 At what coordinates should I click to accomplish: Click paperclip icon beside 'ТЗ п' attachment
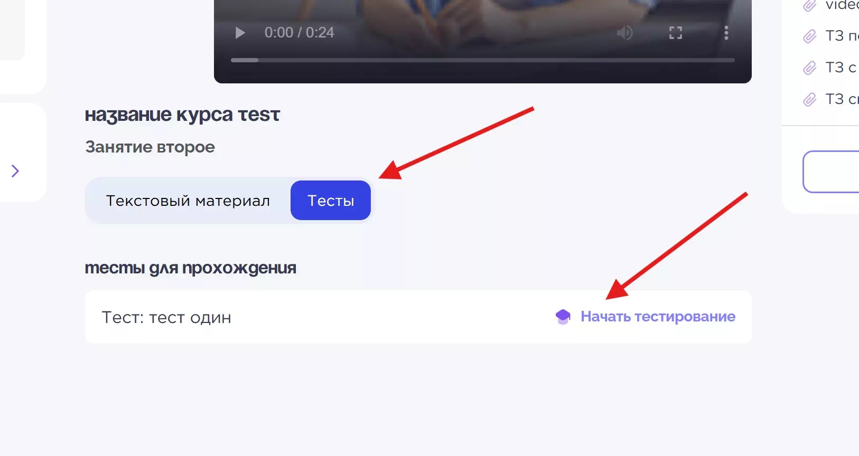tap(809, 36)
